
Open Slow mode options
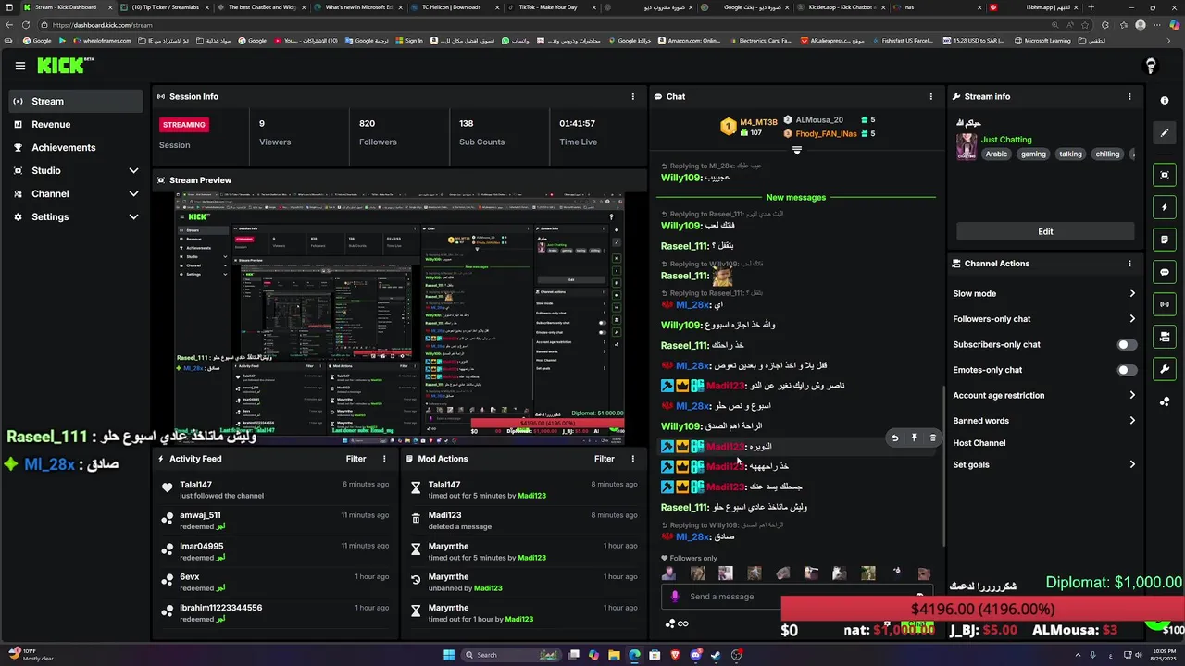click(1044, 294)
